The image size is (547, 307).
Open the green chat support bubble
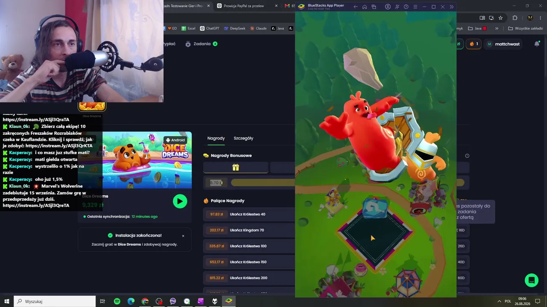pos(532,280)
